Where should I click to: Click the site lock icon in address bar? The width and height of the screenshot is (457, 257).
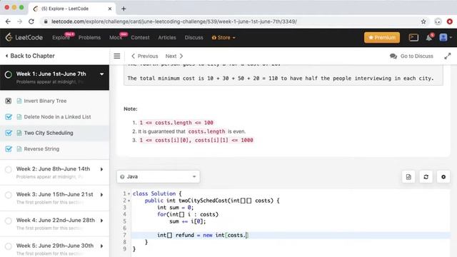click(46, 21)
